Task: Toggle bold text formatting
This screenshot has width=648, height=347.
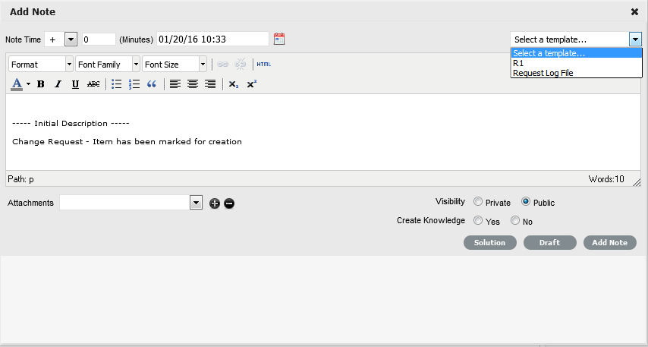Action: 40,84
